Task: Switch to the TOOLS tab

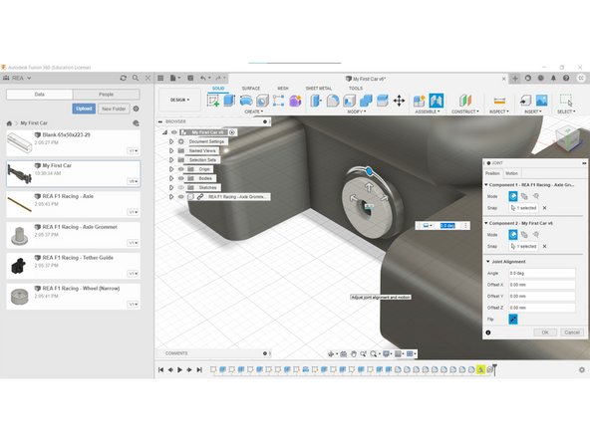Action: (x=356, y=89)
